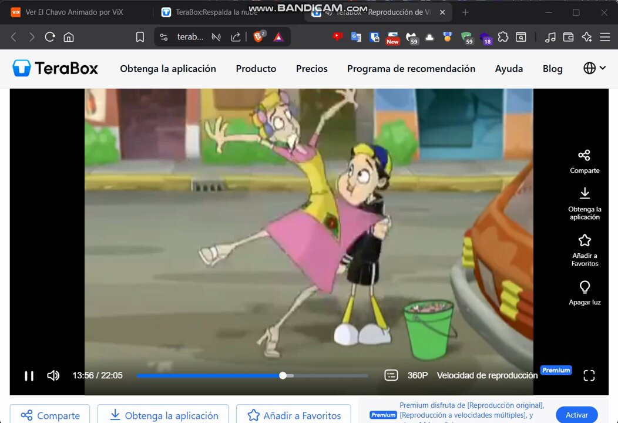This screenshot has height=423, width=618.
Task: Click the purple extension with 18 badge
Action: [486, 38]
